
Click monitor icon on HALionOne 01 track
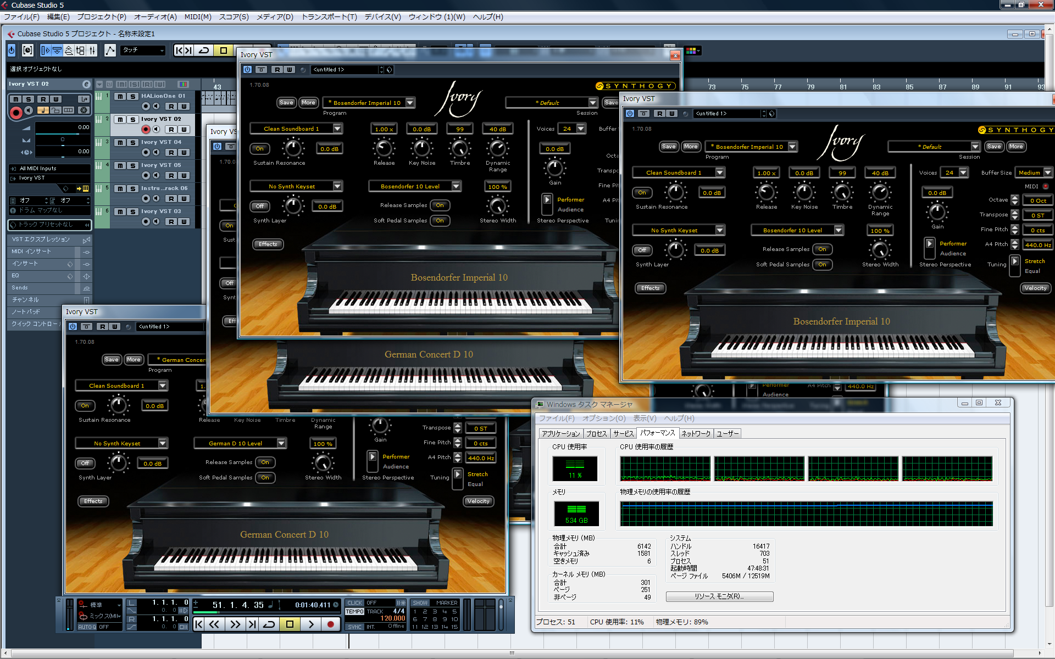tap(156, 106)
